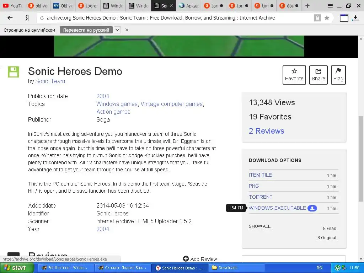Image resolution: width=364 pixels, height=273 pixels.
Task: Click the Favorite star button
Action: pyautogui.click(x=294, y=75)
